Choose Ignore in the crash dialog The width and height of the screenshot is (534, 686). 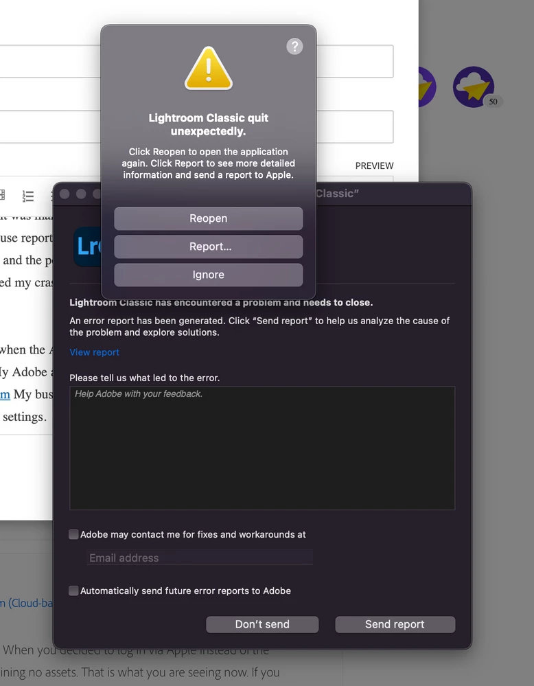[208, 275]
